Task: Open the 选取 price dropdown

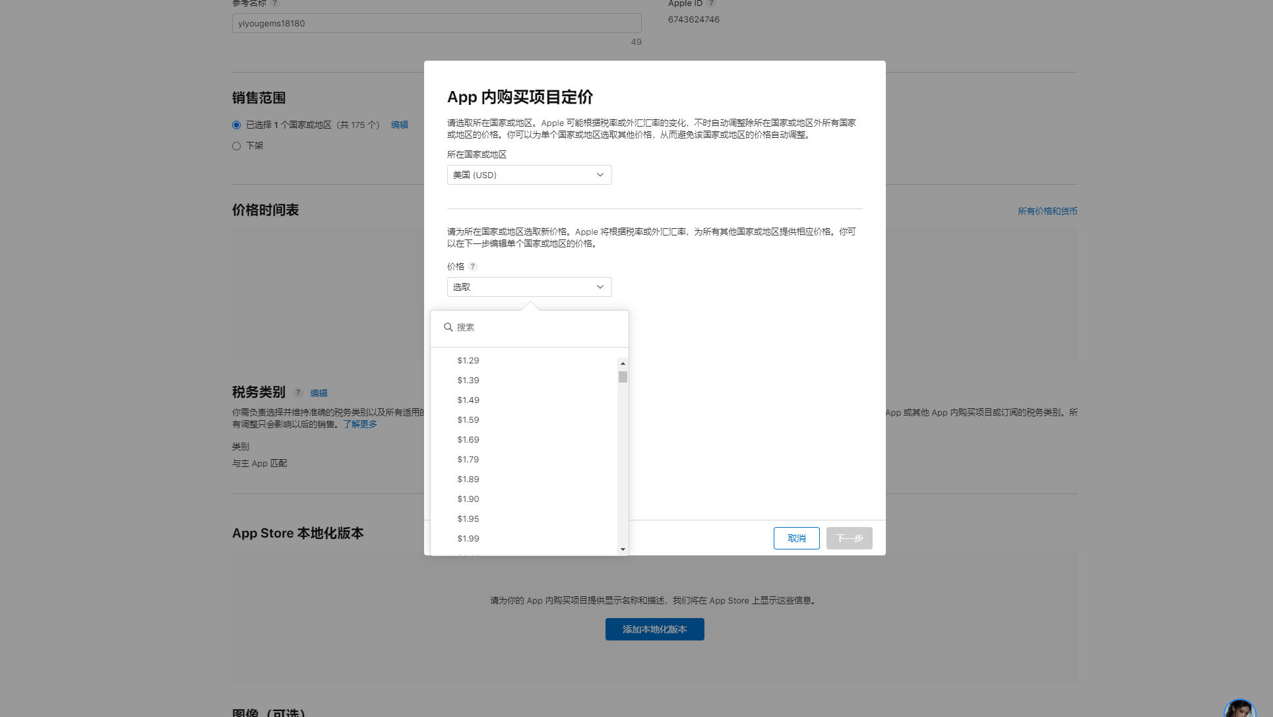Action: tap(529, 288)
